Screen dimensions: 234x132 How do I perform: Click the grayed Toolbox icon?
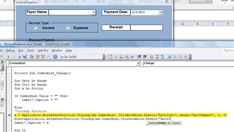coord(49,57)
